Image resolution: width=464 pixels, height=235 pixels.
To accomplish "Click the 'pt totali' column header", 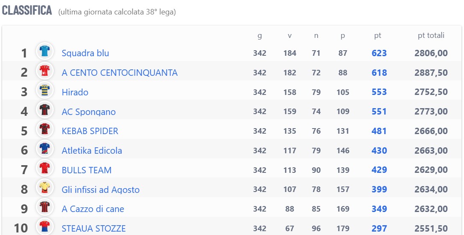I will click(431, 35).
